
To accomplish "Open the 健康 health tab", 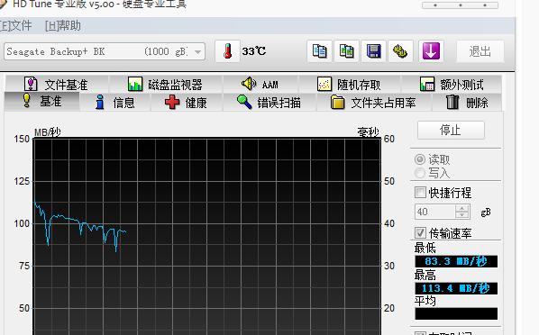I will 186,103.
